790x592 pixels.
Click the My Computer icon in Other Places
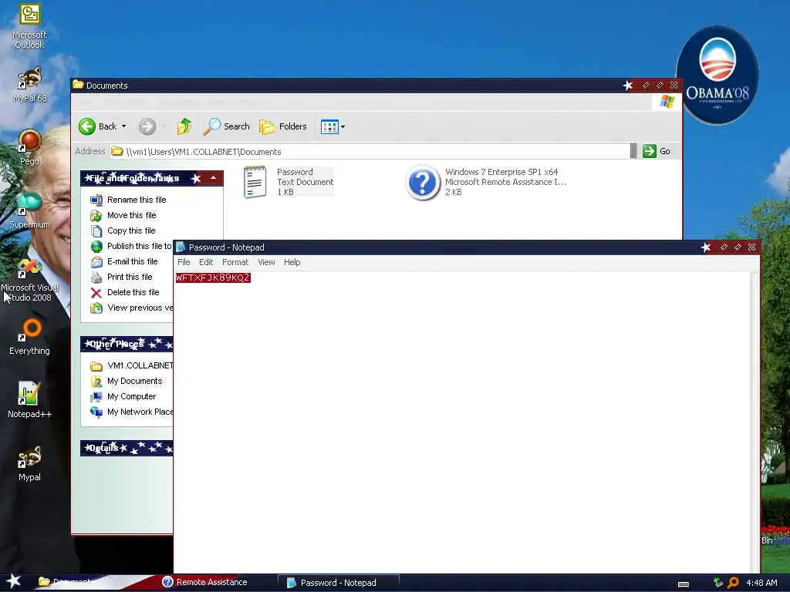[96, 397]
